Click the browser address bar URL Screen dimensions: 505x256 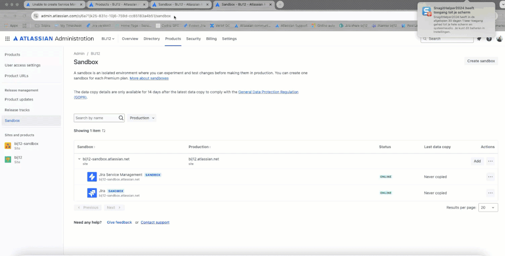tap(106, 16)
